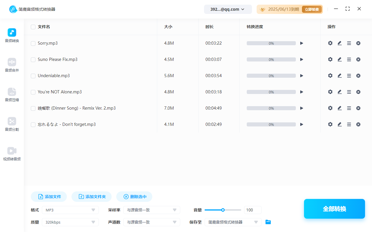Check the select-all checkbox in the header
The height and width of the screenshot is (232, 372).
tap(33, 27)
